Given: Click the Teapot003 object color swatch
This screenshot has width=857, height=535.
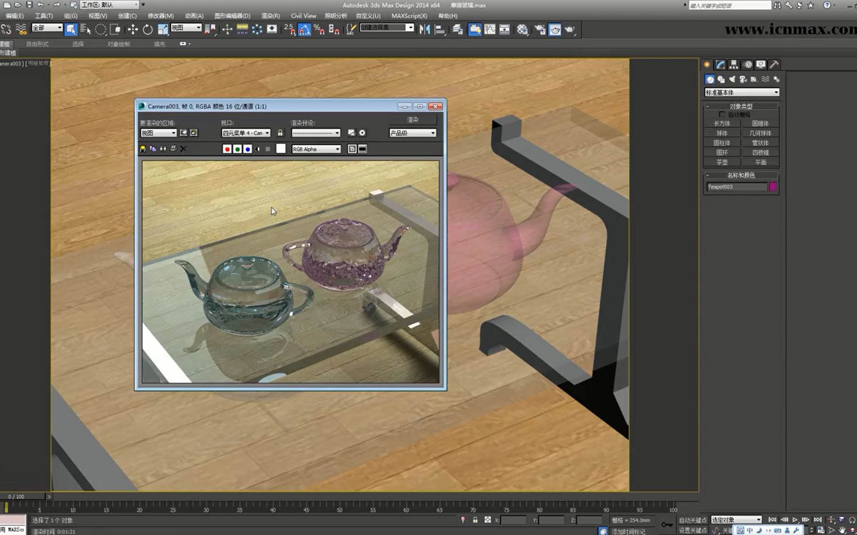Looking at the screenshot, I should pyautogui.click(x=773, y=187).
